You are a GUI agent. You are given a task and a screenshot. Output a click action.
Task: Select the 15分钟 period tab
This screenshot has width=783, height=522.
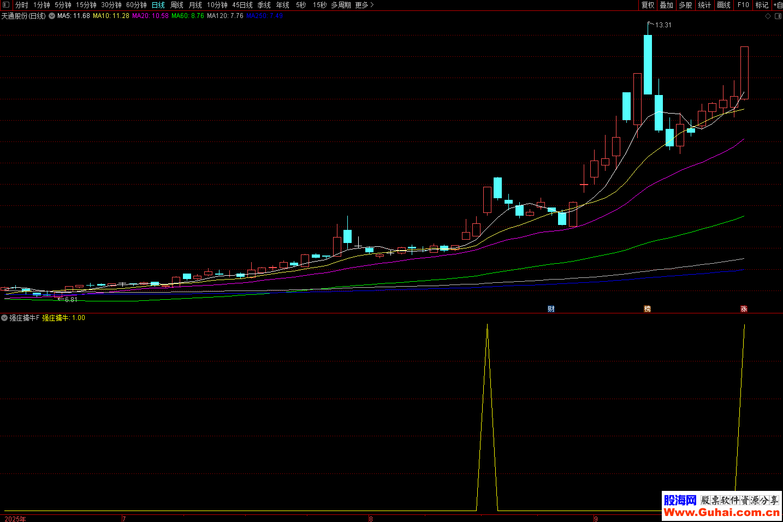(x=86, y=5)
